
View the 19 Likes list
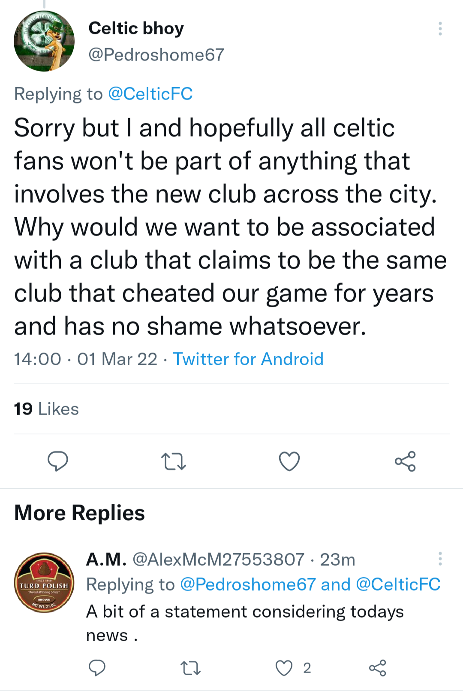pyautogui.click(x=46, y=409)
